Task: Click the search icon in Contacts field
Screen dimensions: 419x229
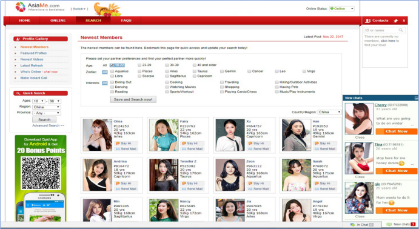Action: click(401, 30)
